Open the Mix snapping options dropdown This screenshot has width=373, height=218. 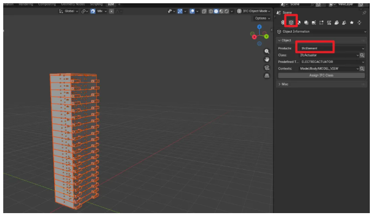coord(102,11)
